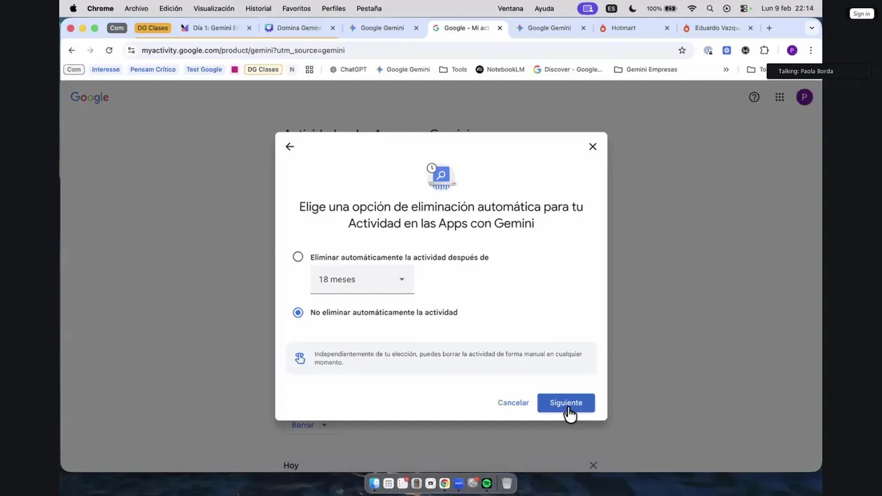This screenshot has height=496, width=882.
Task: Open the Gemini Empresas bookmark folder
Action: point(646,70)
